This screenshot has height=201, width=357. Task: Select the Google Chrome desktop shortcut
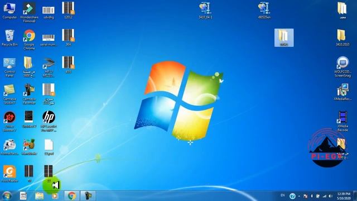pos(29,40)
